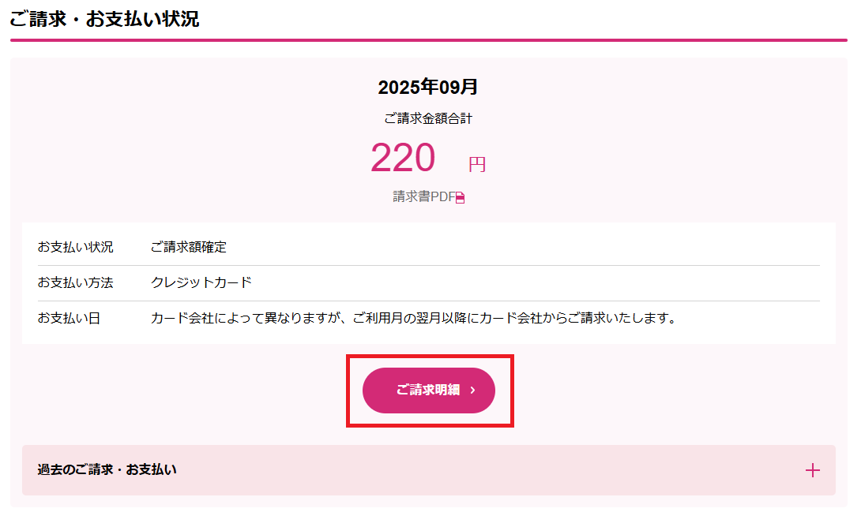Image resolution: width=861 pixels, height=512 pixels.
Task: Click the 請求書PDF download link
Action: (424, 197)
